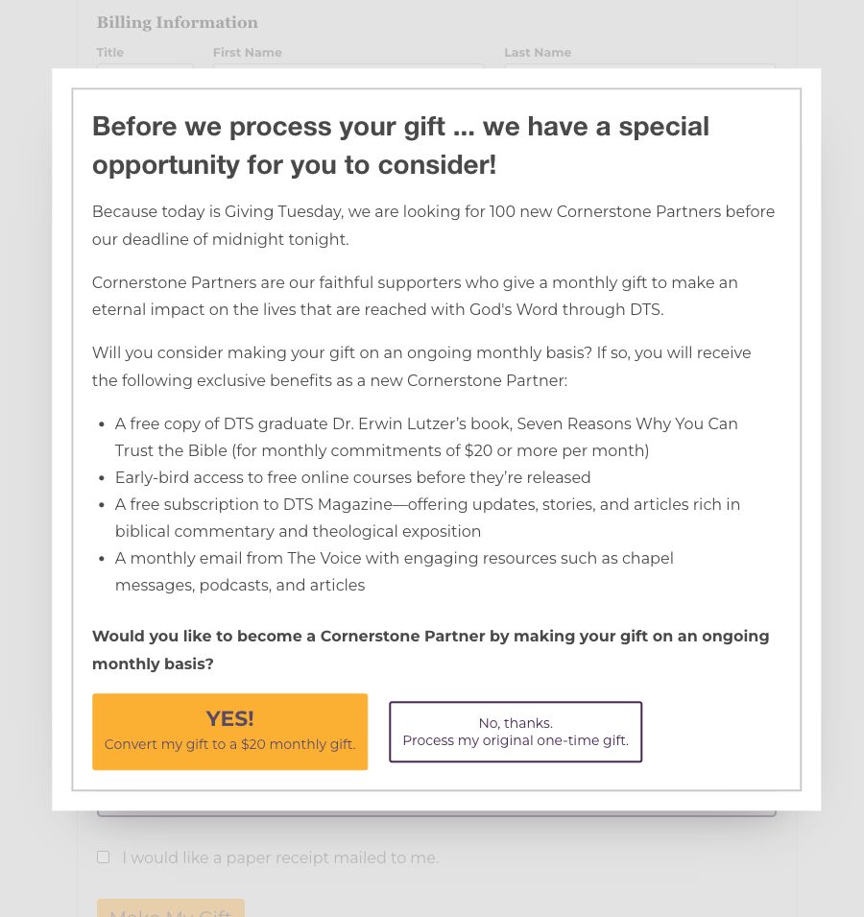Open the Title dropdown field
Image resolution: width=864 pixels, height=917 pixels.
click(145, 66)
